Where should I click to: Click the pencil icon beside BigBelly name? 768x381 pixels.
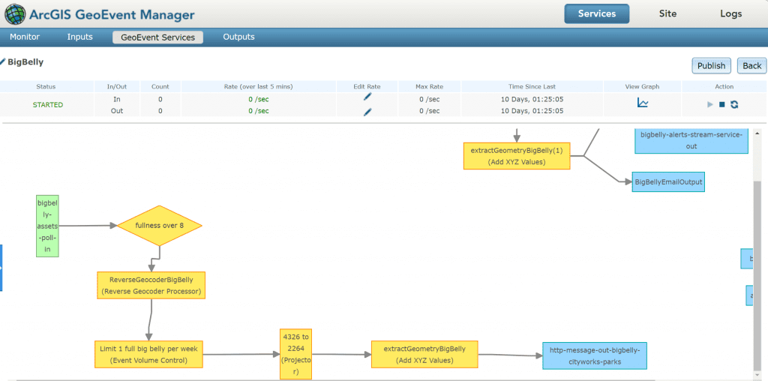tap(2, 62)
